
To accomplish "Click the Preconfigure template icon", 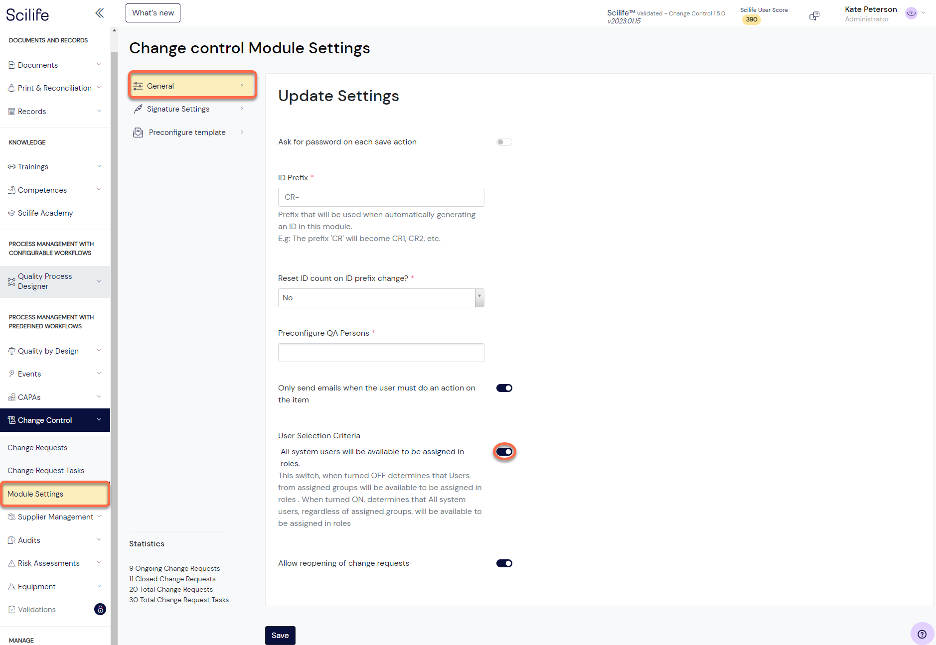I will pos(138,132).
